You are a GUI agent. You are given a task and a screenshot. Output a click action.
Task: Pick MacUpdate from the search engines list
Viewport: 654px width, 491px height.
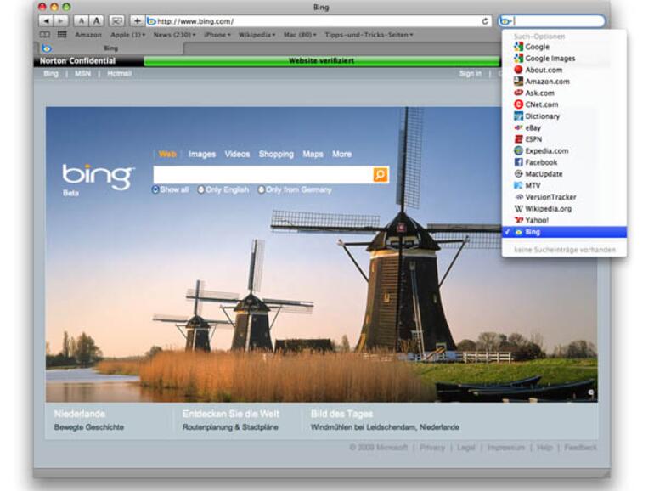(x=564, y=174)
